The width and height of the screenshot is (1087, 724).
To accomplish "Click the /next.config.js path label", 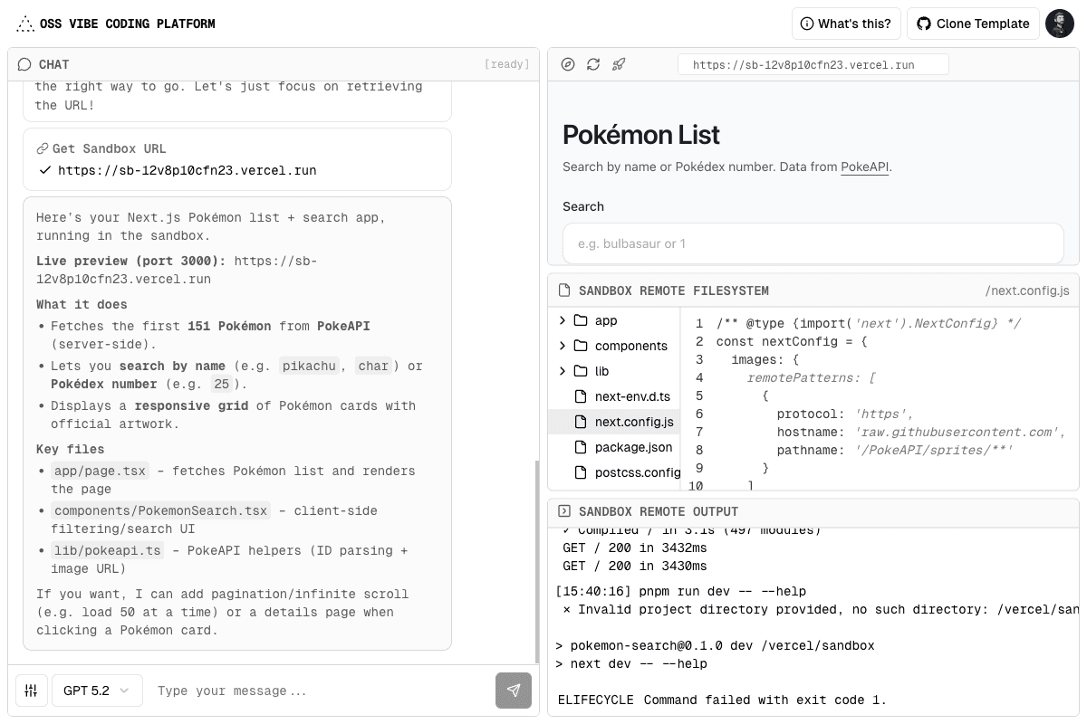I will click(x=1027, y=291).
